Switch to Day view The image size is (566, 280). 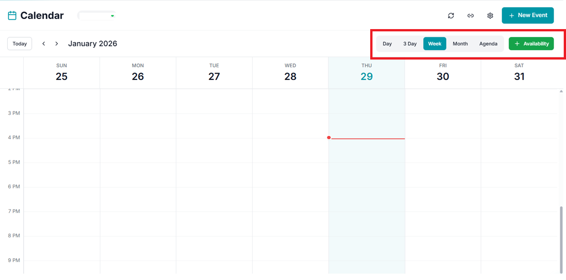tap(387, 44)
